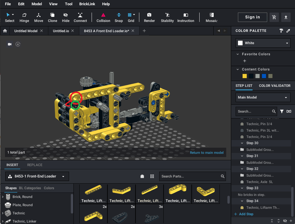
Task: Close the 8453 A Front End Loader tab
Action: 133,31
